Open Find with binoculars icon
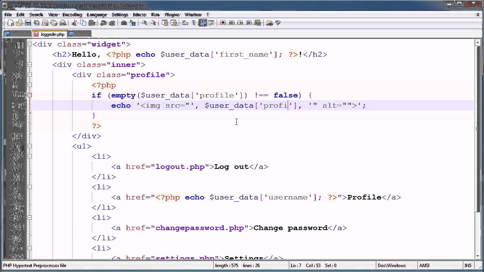The width and height of the screenshot is (484, 272). 124,23
